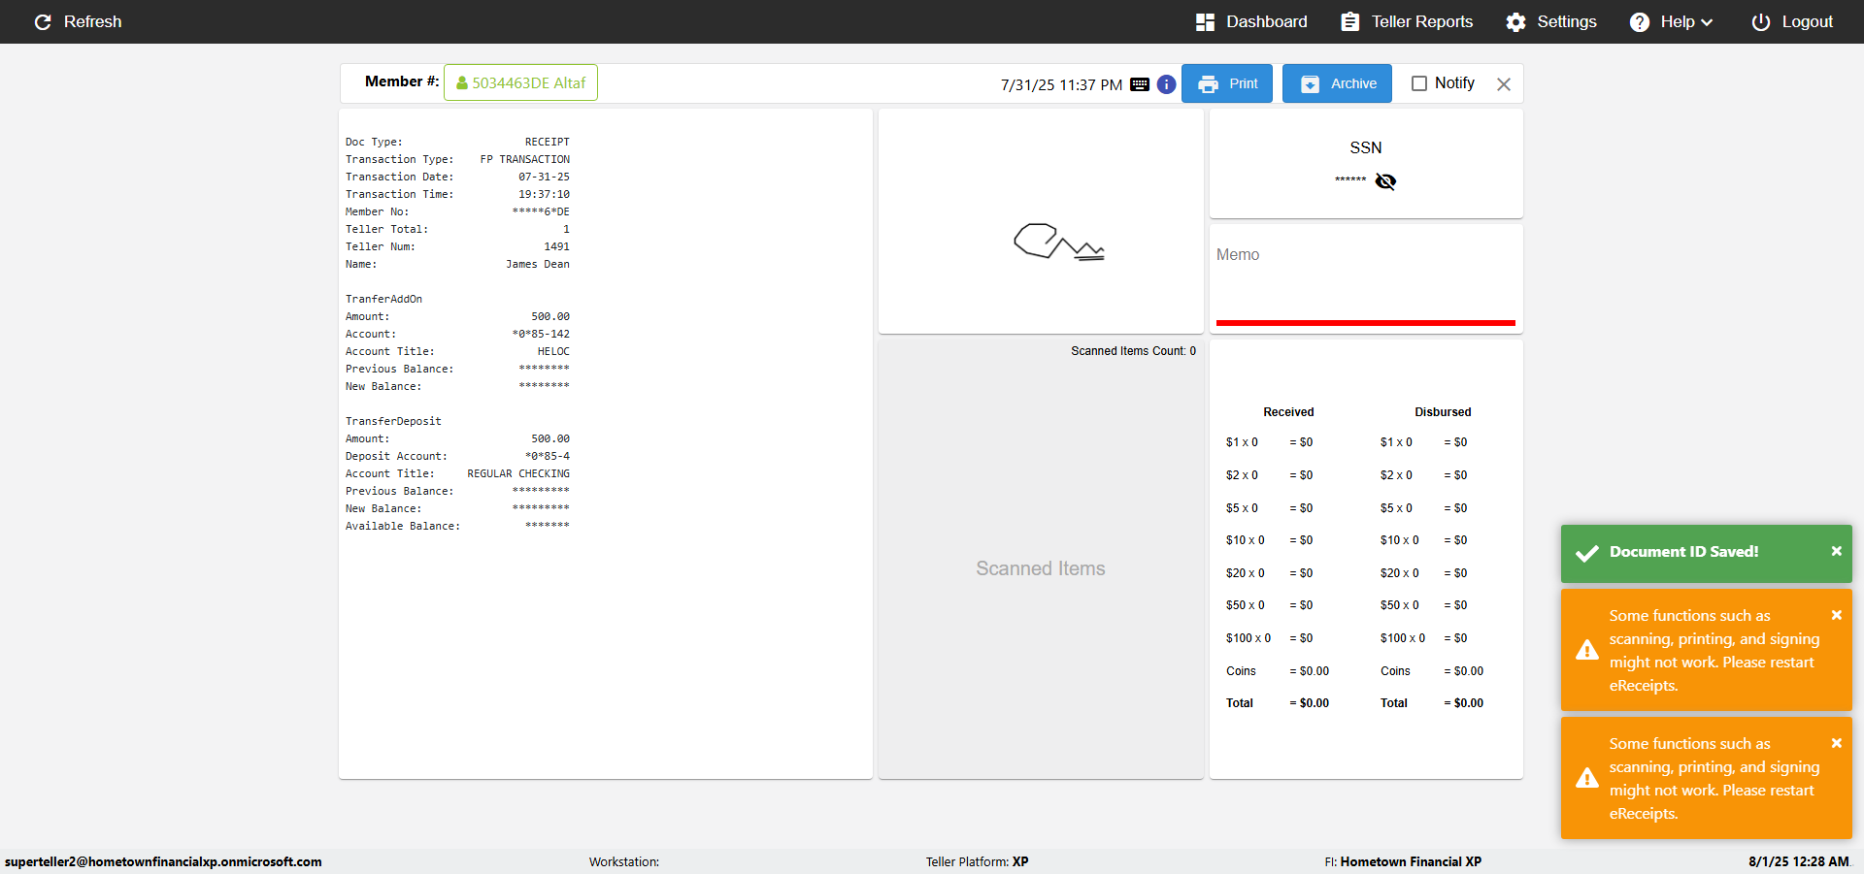Open Teller Reports page
Image resolution: width=1864 pixels, height=874 pixels.
(1407, 21)
